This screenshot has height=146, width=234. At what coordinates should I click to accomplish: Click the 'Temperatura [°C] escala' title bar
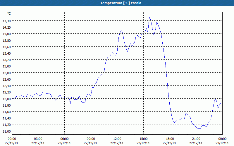coord(117,3)
